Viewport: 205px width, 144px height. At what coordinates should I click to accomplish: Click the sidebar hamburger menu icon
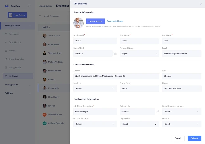pyautogui.click(x=29, y=6)
